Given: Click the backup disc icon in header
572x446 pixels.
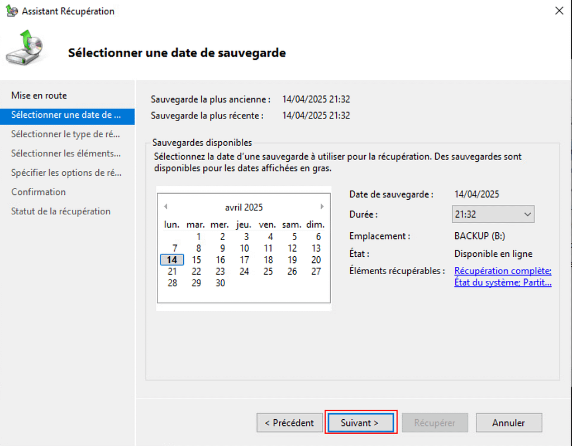Looking at the screenshot, I should tap(24, 49).
